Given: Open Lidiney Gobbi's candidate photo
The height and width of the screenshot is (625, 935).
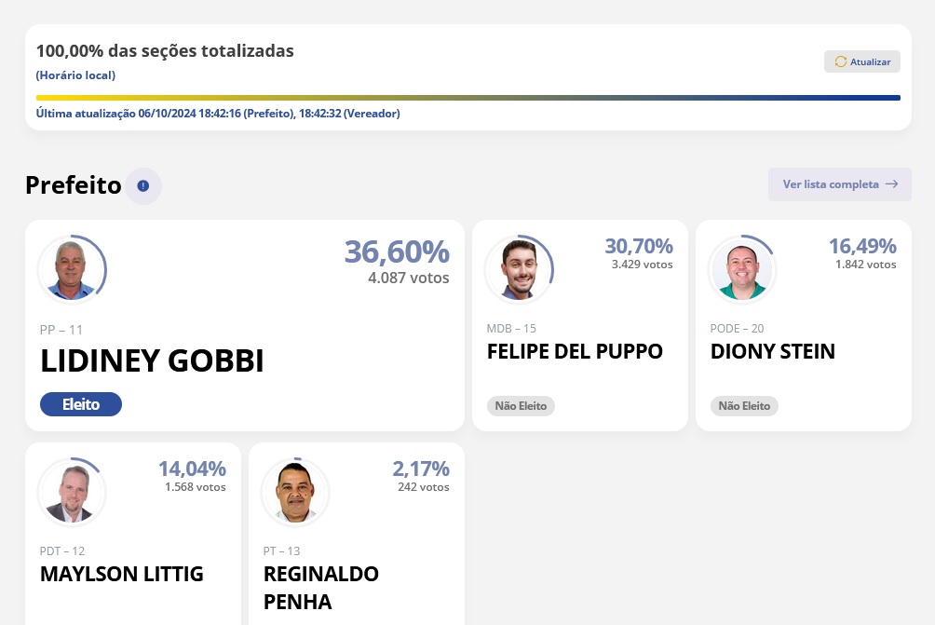Looking at the screenshot, I should (x=72, y=269).
